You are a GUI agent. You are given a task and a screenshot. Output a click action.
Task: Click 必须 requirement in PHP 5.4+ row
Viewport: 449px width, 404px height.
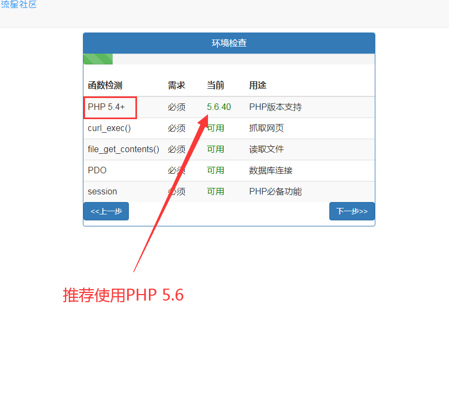[x=177, y=107]
